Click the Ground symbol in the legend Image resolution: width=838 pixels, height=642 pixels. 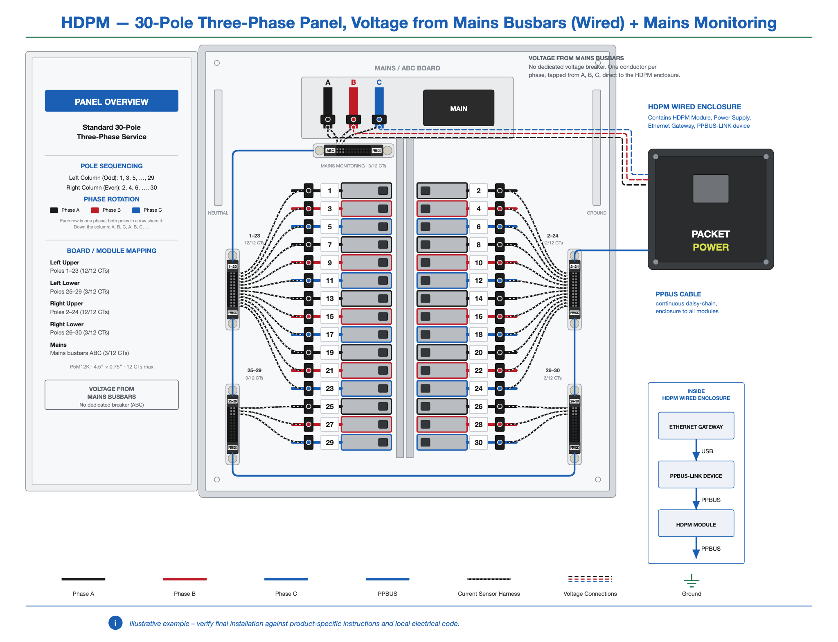pyautogui.click(x=692, y=581)
